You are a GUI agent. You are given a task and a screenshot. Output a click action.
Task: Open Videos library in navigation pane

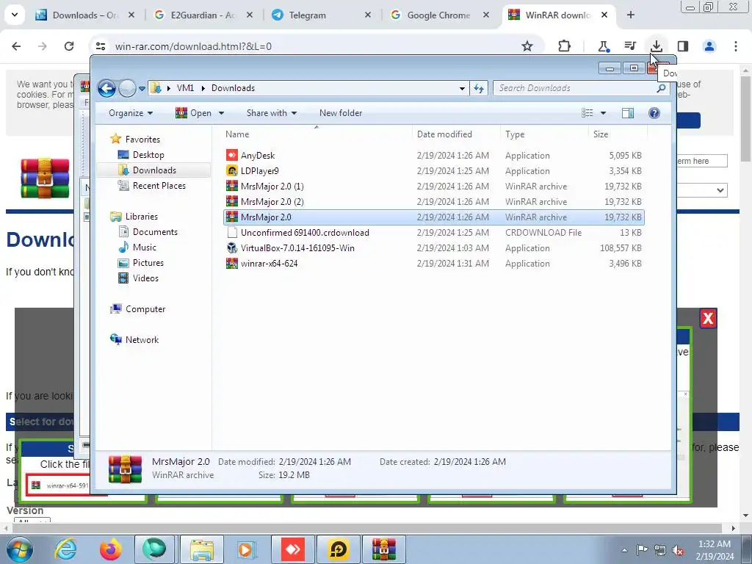pyautogui.click(x=138, y=278)
